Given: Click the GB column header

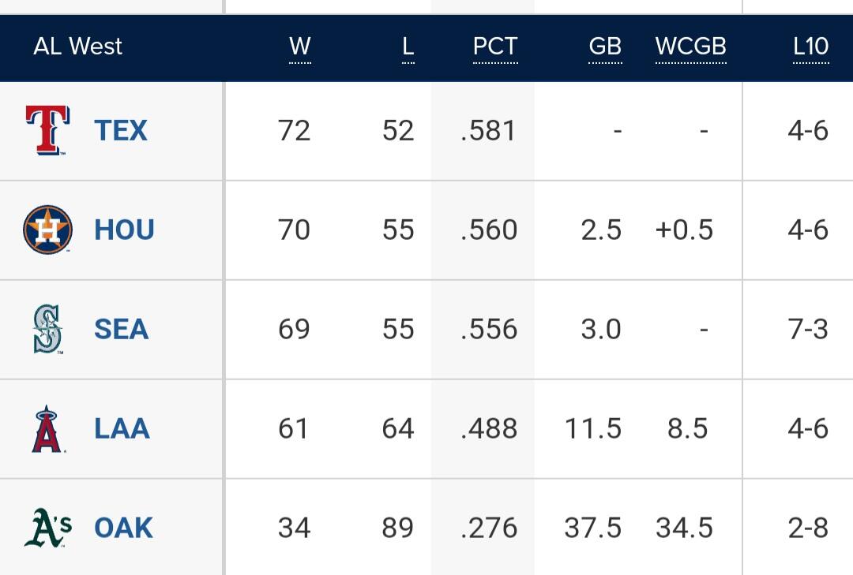Looking at the screenshot, I should point(605,47).
